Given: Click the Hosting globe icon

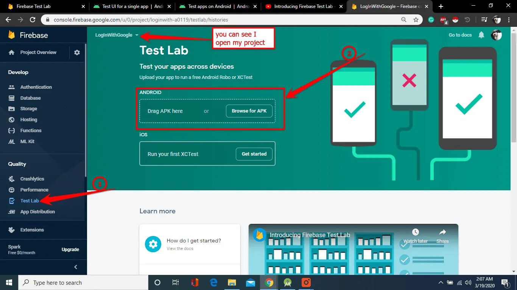Looking at the screenshot, I should [12, 120].
